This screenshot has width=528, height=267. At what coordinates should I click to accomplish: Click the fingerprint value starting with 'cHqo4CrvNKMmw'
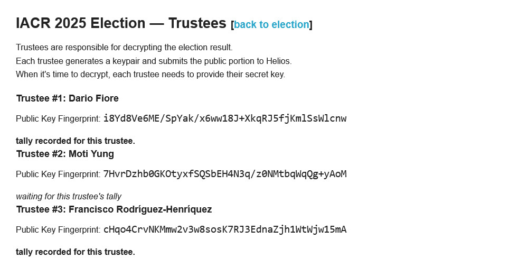(225, 229)
